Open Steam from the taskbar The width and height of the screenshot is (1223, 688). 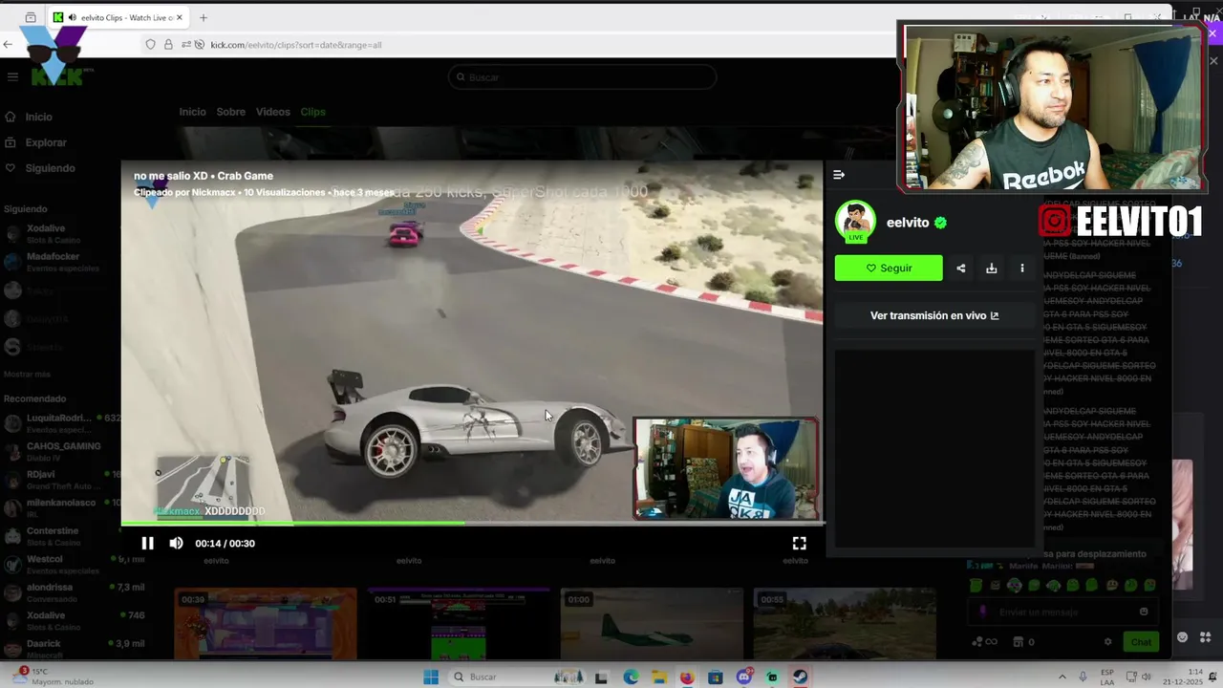800,677
